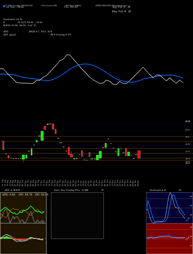Click the "CL: 31.15" close price
Image resolution: width=193 pixels, height=254 pixels.
(x=71, y=7)
